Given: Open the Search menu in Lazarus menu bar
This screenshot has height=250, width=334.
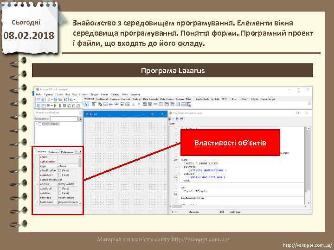Looking at the screenshot, I should click(59, 94).
